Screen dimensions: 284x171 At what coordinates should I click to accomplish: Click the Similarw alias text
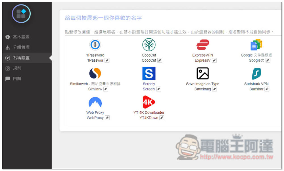pos(95,89)
